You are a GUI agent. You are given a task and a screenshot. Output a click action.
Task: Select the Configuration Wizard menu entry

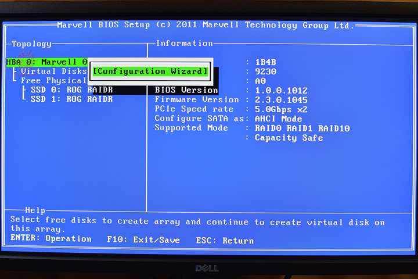pos(150,71)
